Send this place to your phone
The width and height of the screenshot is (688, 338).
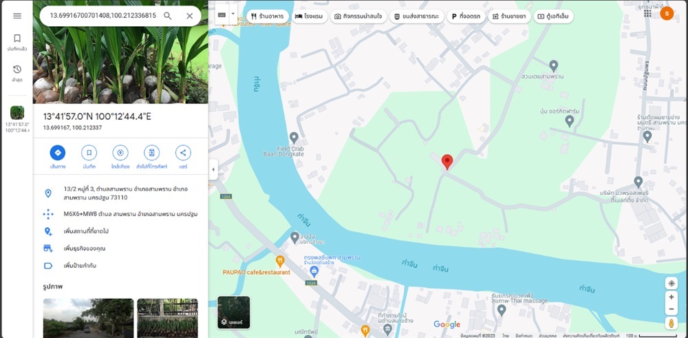152,153
